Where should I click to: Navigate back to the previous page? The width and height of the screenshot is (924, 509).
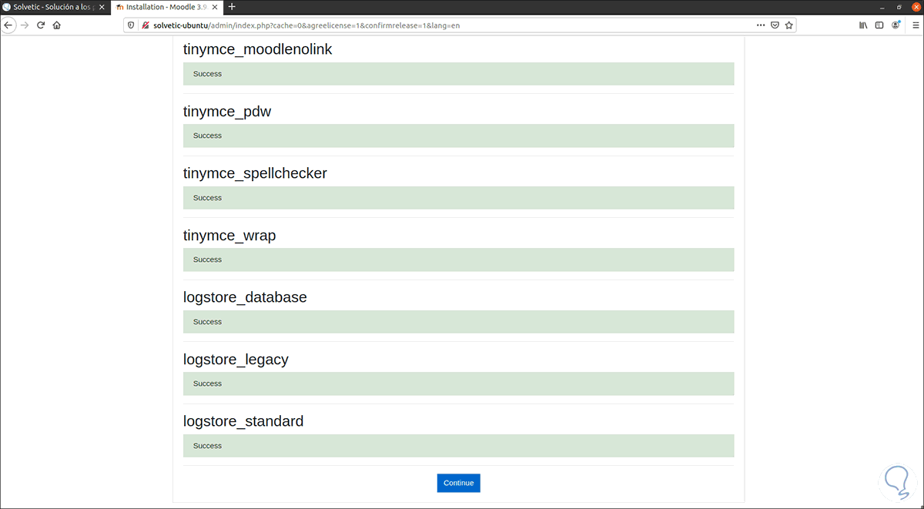click(8, 25)
